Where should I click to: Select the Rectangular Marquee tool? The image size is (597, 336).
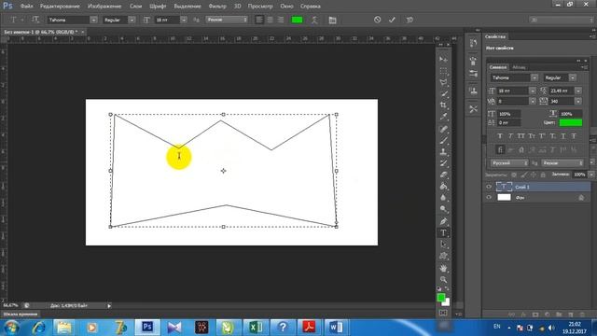[443, 71]
